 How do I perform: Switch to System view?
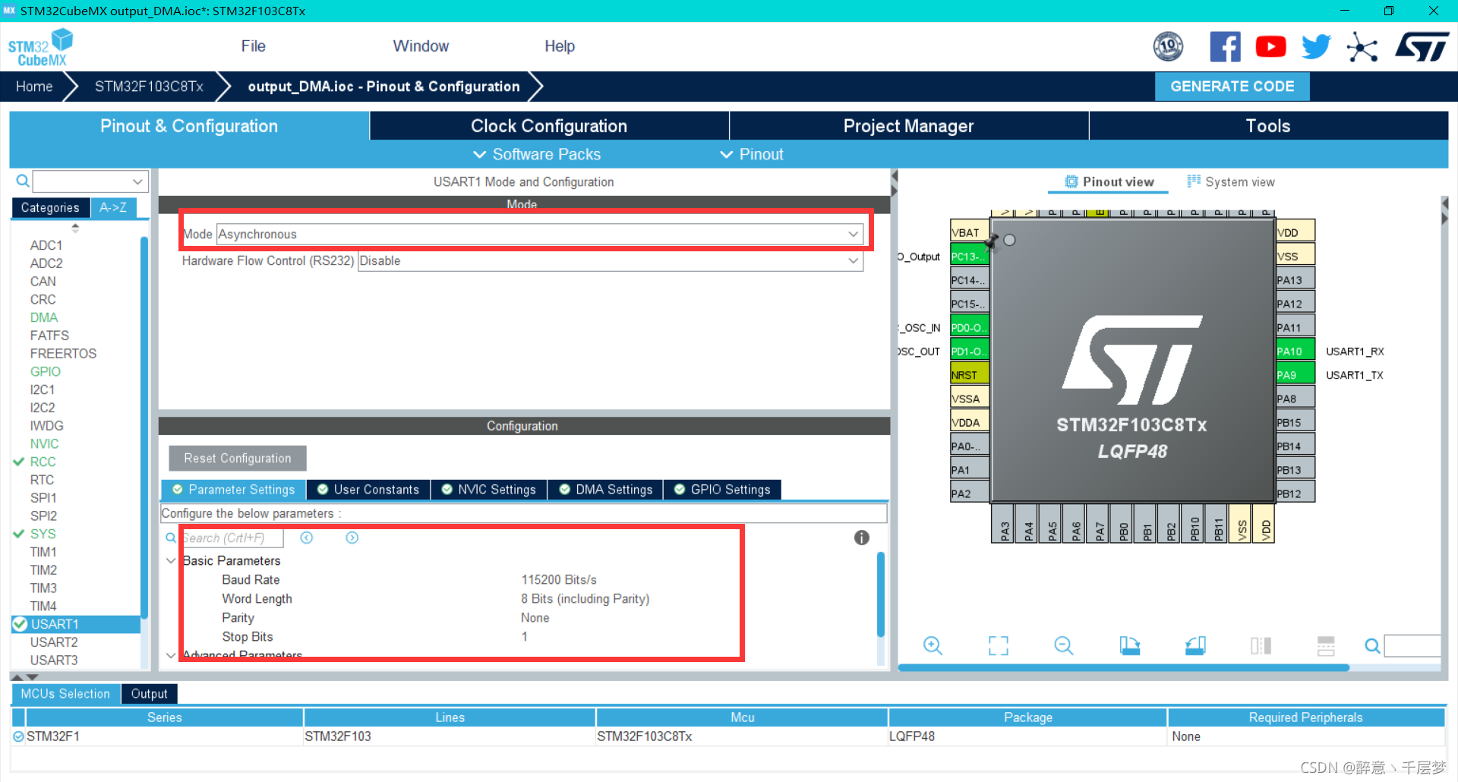(1231, 182)
